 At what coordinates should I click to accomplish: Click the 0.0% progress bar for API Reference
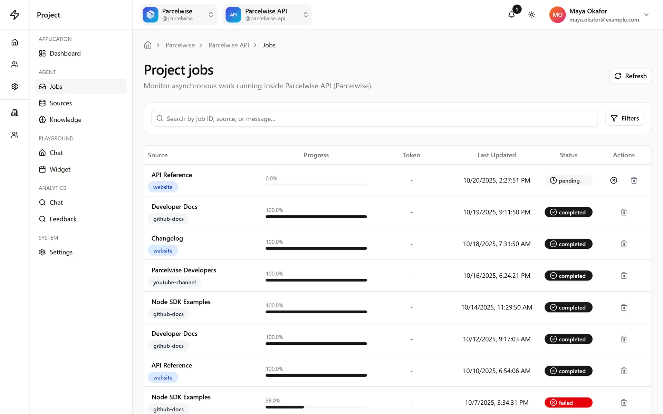(x=316, y=185)
